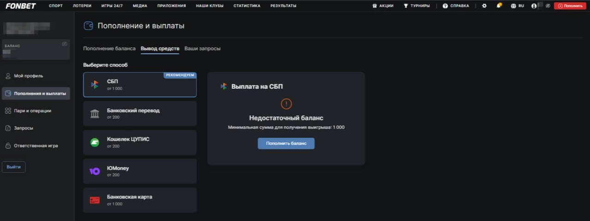Toggle balance visibility in sidebar balance card
The width and height of the screenshot is (590, 221).
coord(65,44)
